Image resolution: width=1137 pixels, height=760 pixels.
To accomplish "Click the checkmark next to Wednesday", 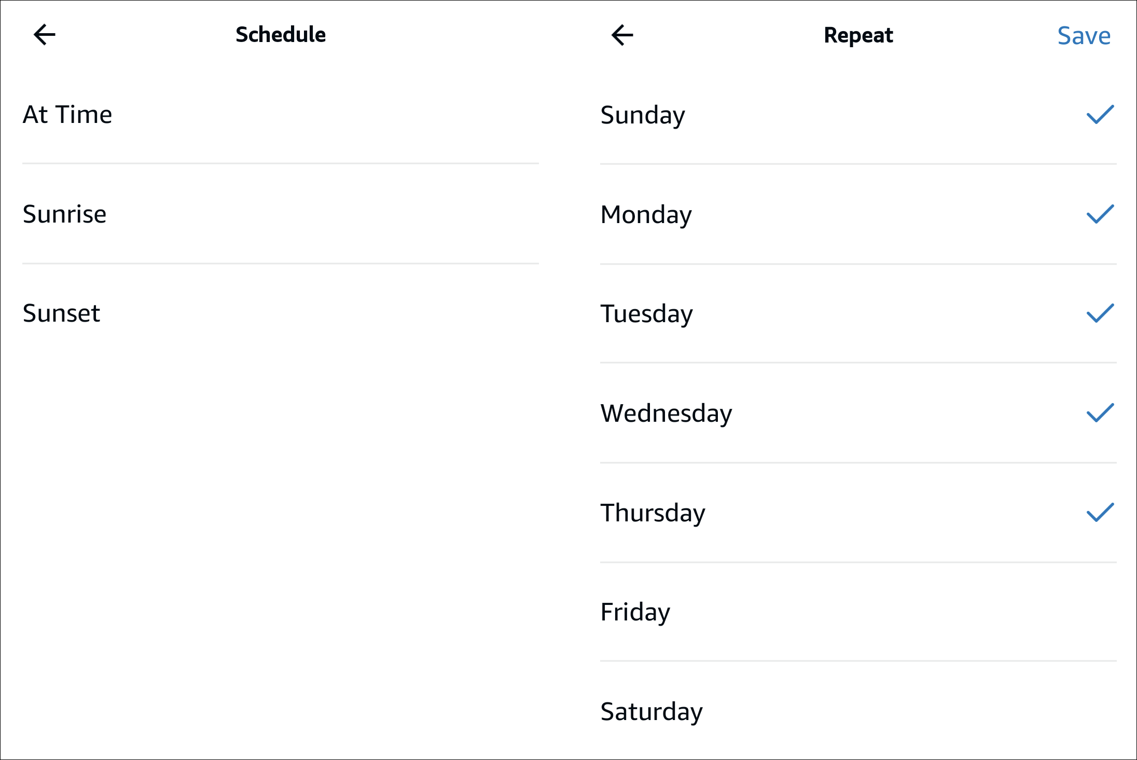I will pos(1101,413).
